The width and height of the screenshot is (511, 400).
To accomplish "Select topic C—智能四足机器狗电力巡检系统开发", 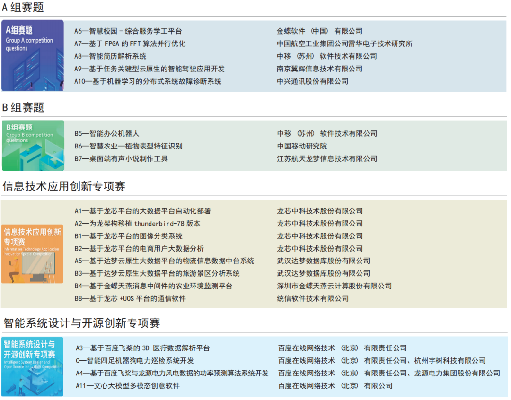I will [135, 361].
